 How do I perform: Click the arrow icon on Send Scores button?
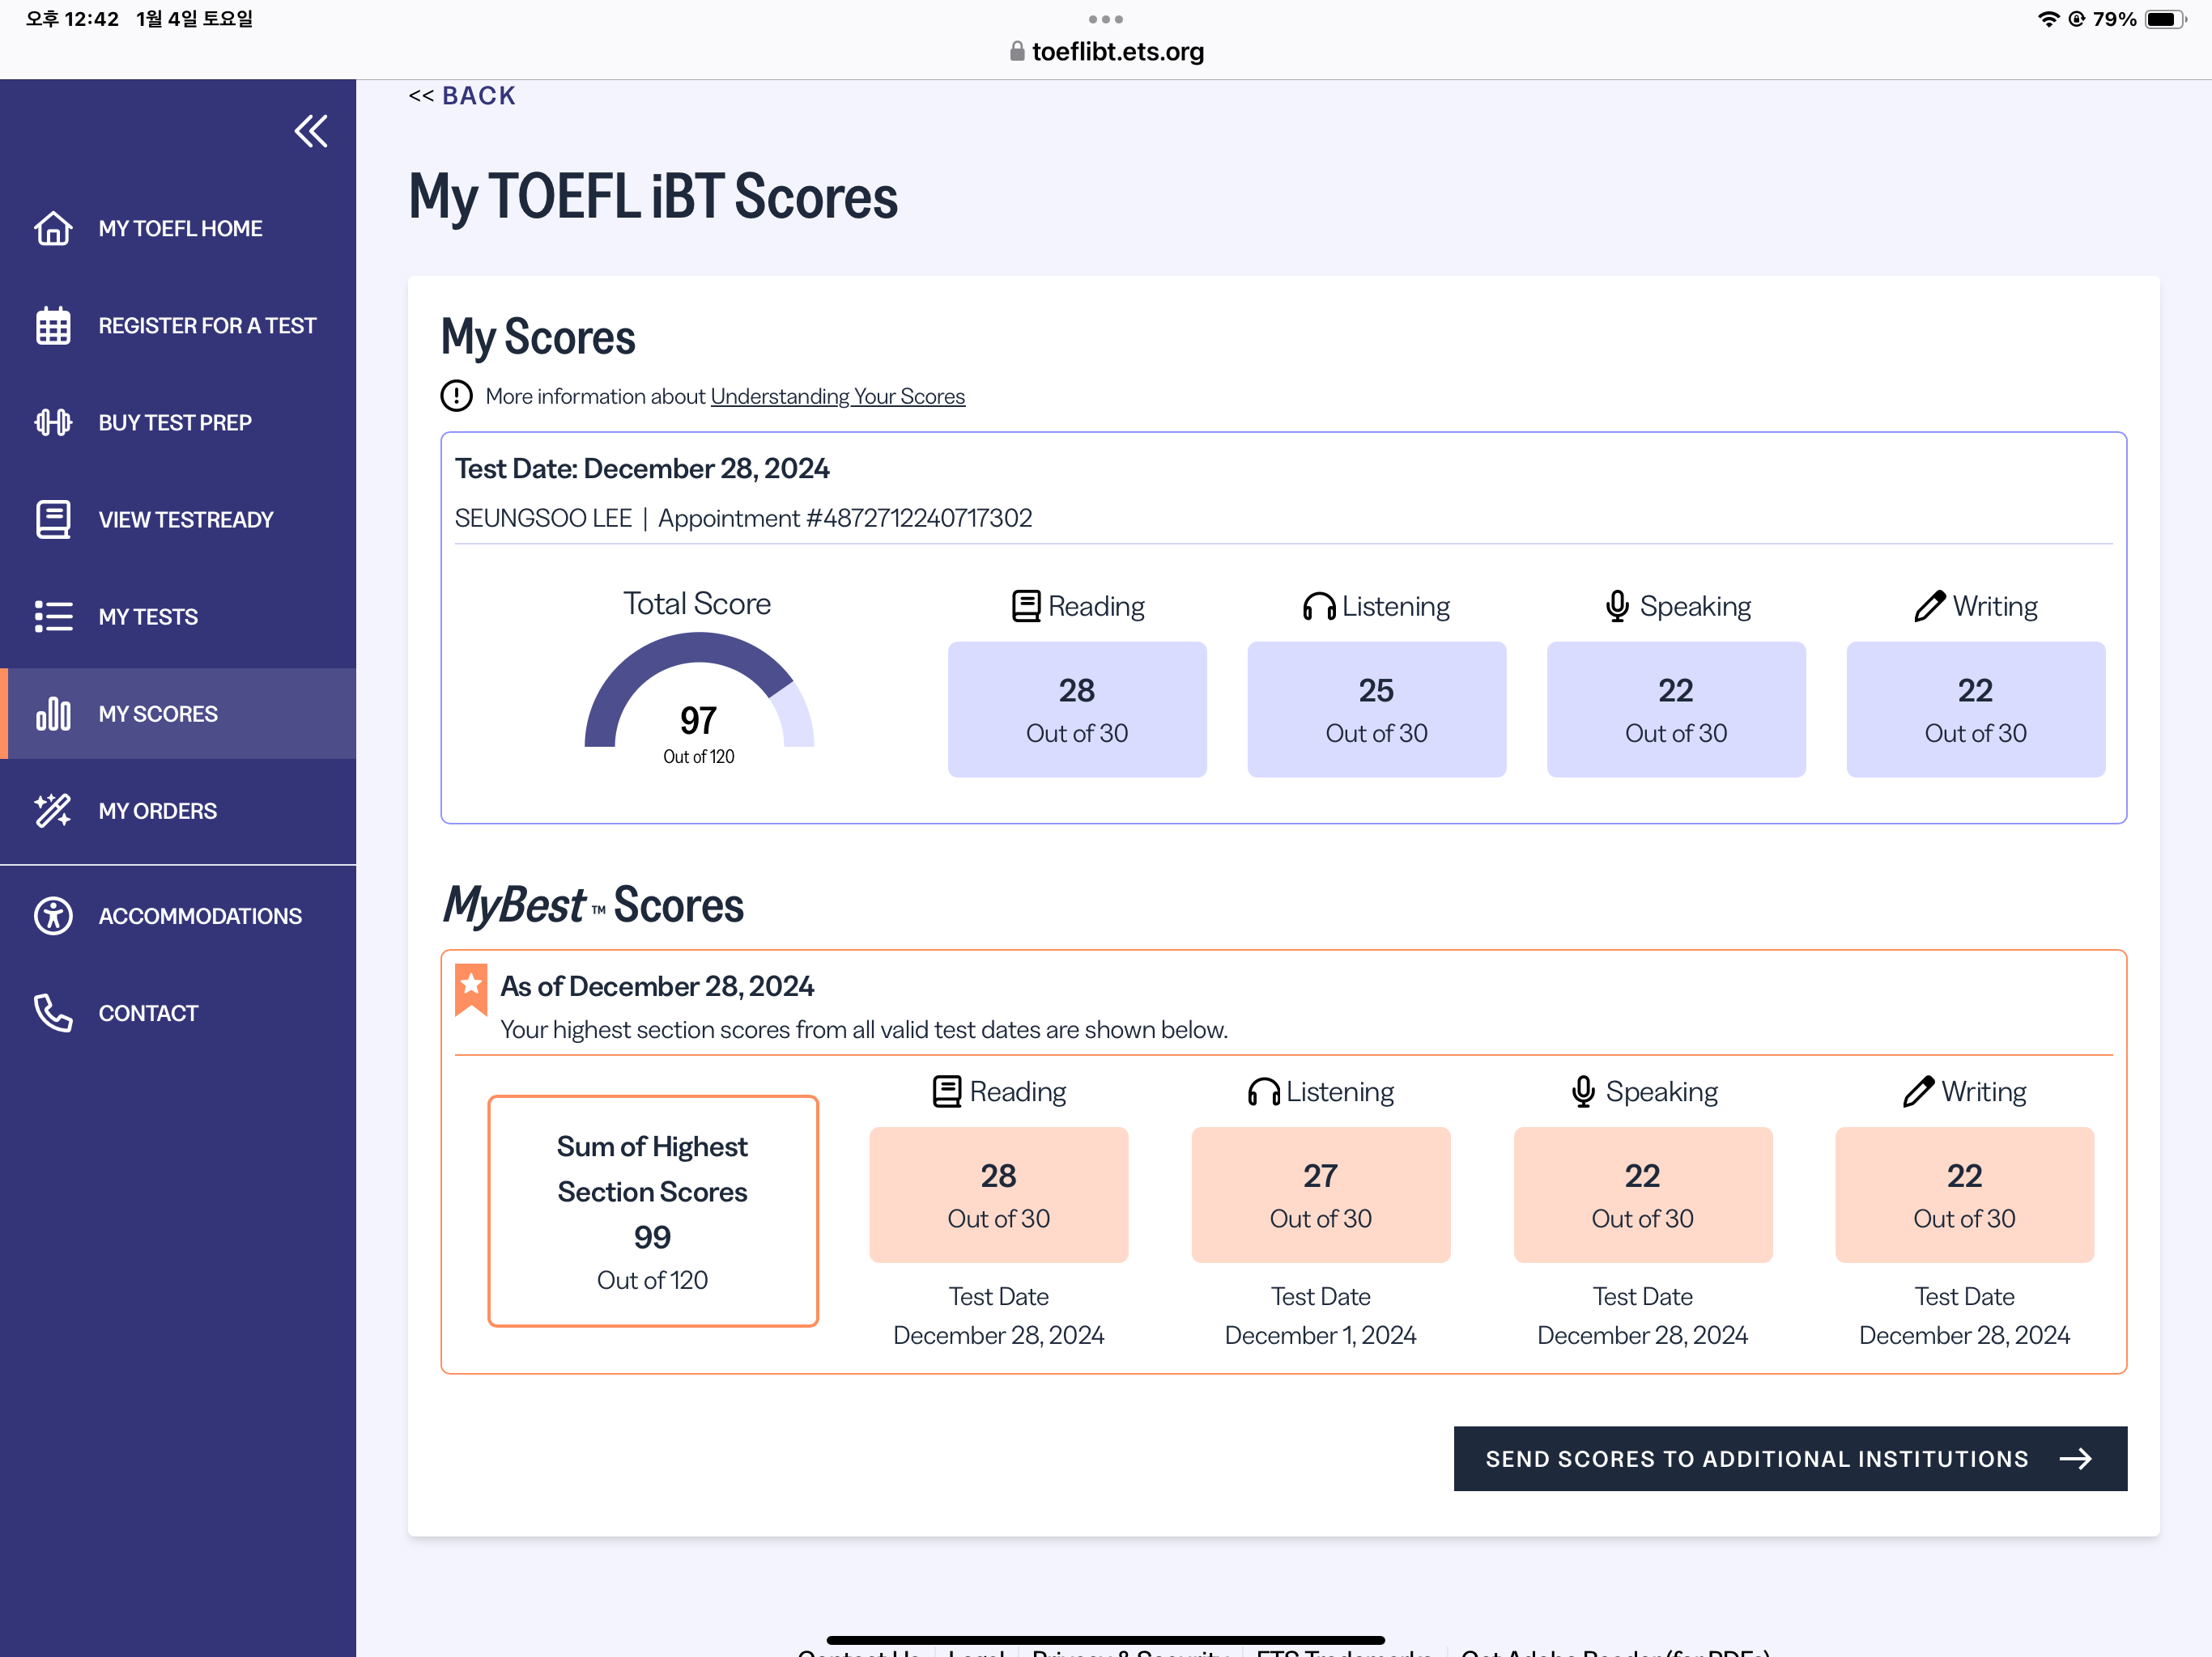(x=2076, y=1458)
